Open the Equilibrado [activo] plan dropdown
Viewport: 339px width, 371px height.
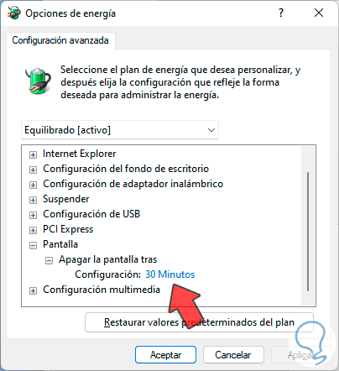tap(120, 130)
